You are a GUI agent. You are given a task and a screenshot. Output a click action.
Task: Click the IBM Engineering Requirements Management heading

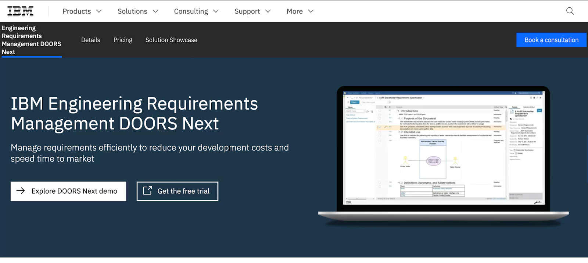[x=134, y=113]
